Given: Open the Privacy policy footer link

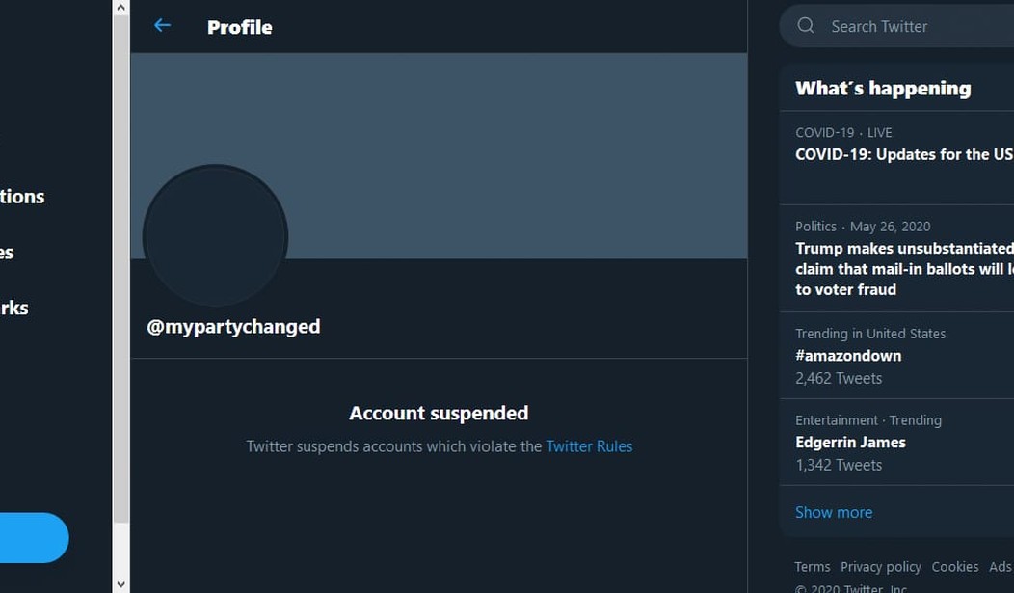Looking at the screenshot, I should pos(881,567).
